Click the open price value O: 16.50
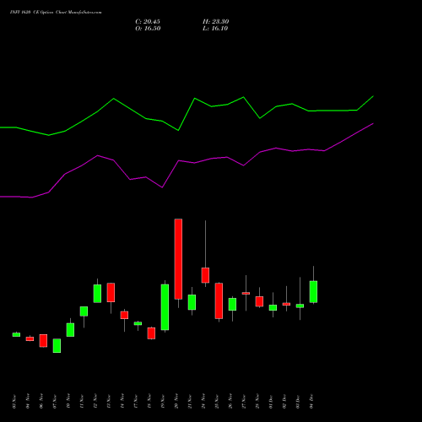 148,29
